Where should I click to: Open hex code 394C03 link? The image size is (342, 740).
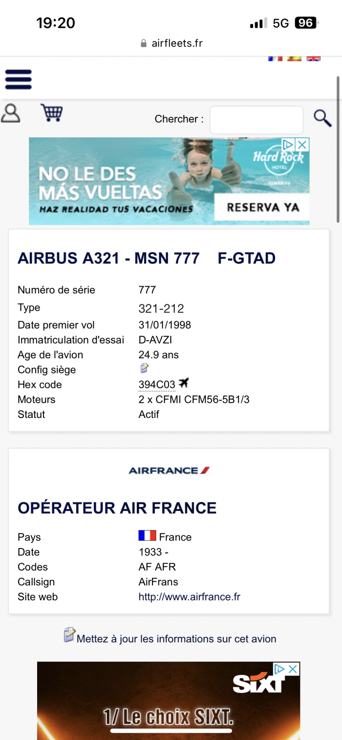(157, 385)
